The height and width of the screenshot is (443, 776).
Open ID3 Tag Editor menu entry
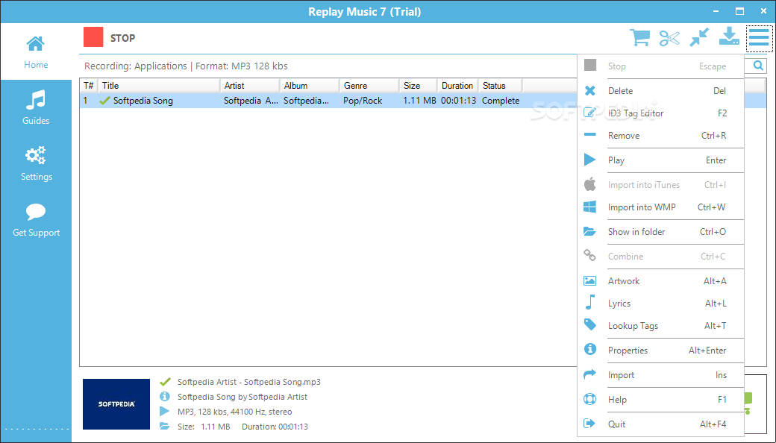tap(660, 113)
